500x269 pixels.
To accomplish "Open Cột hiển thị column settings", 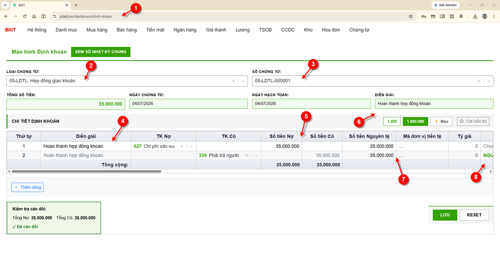I will (473, 121).
